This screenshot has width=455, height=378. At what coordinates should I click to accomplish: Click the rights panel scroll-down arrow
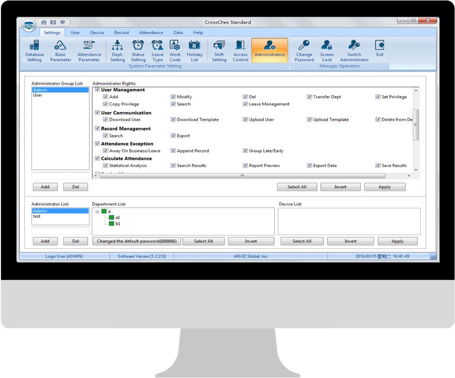(416, 170)
